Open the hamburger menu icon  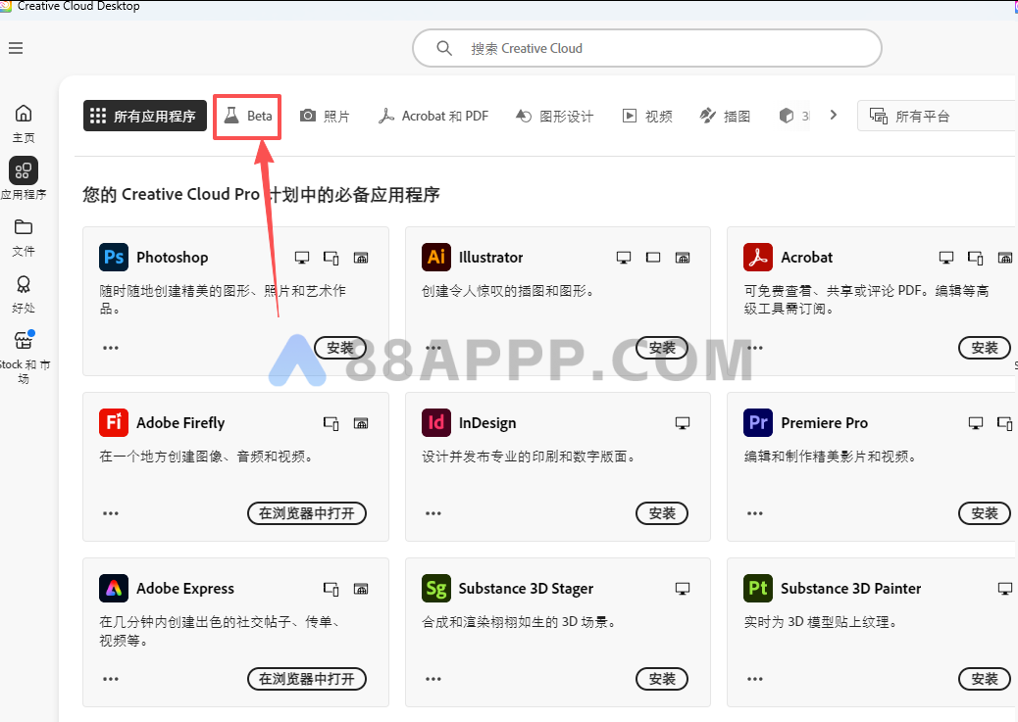(x=16, y=48)
